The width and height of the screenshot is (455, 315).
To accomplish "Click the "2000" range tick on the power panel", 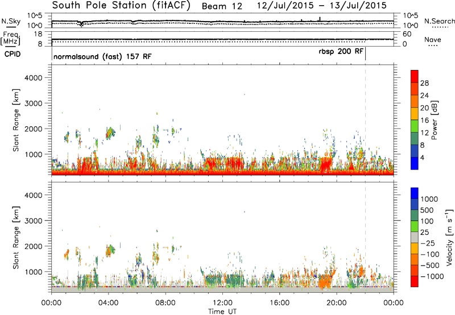I will point(34,129).
